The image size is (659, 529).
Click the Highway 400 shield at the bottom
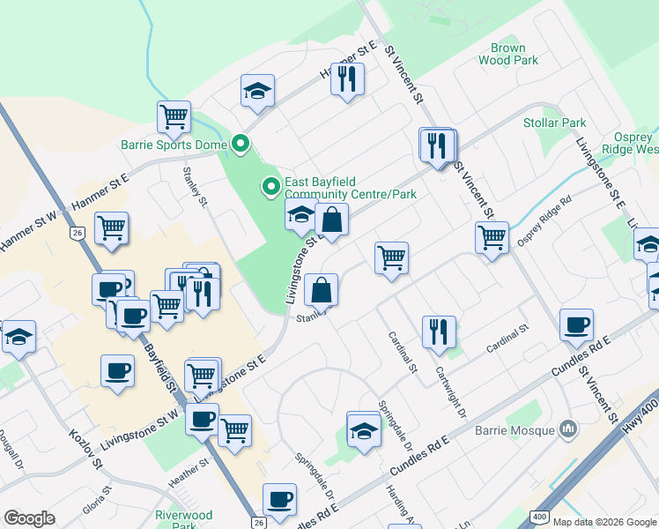(x=539, y=516)
